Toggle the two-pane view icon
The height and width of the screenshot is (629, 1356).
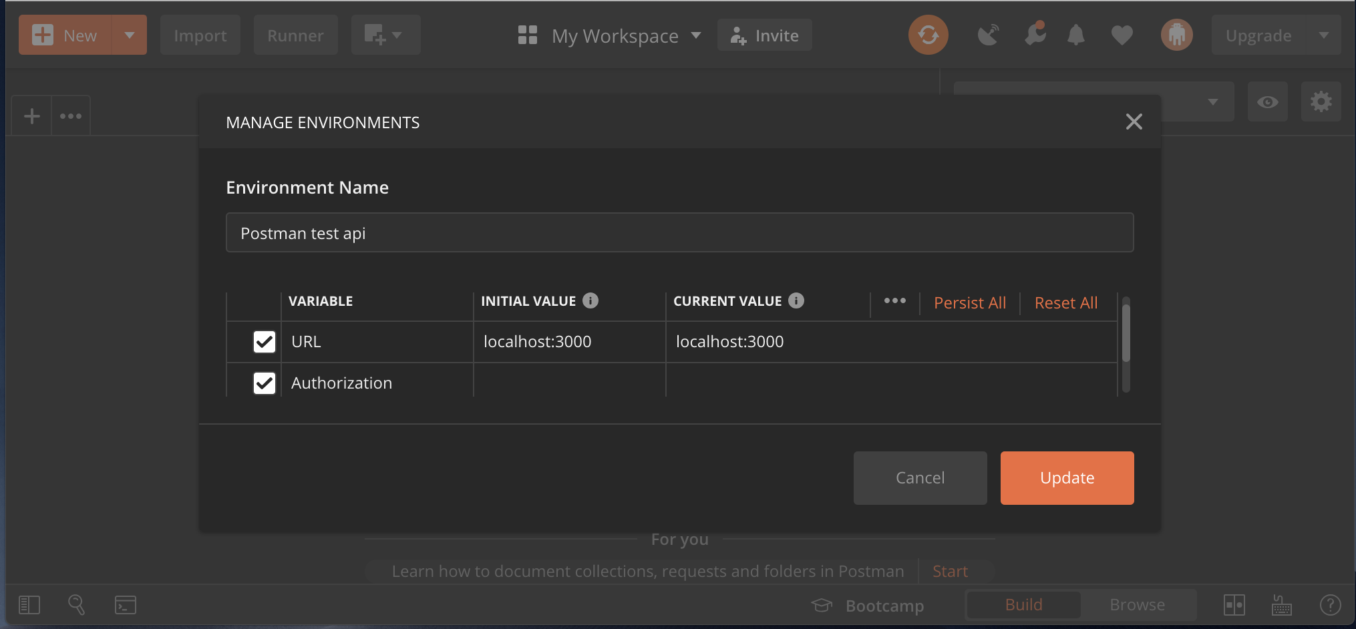point(1234,605)
